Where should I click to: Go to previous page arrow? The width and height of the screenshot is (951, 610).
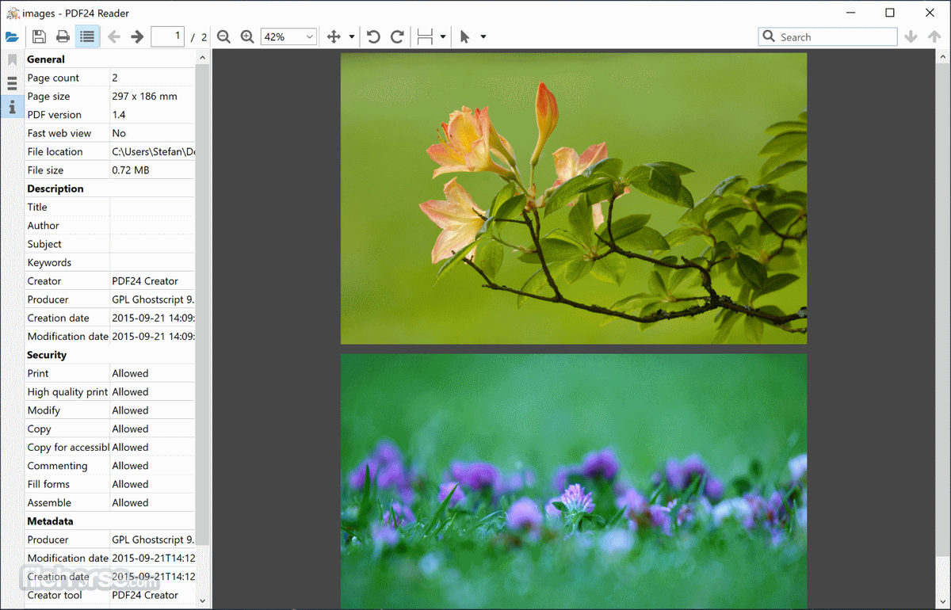coord(114,36)
